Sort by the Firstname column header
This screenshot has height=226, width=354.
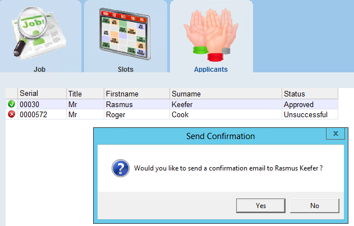(x=136, y=94)
